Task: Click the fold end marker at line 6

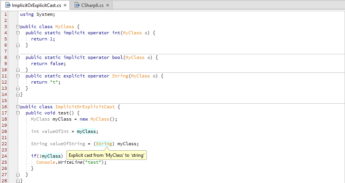Action: click(18, 45)
